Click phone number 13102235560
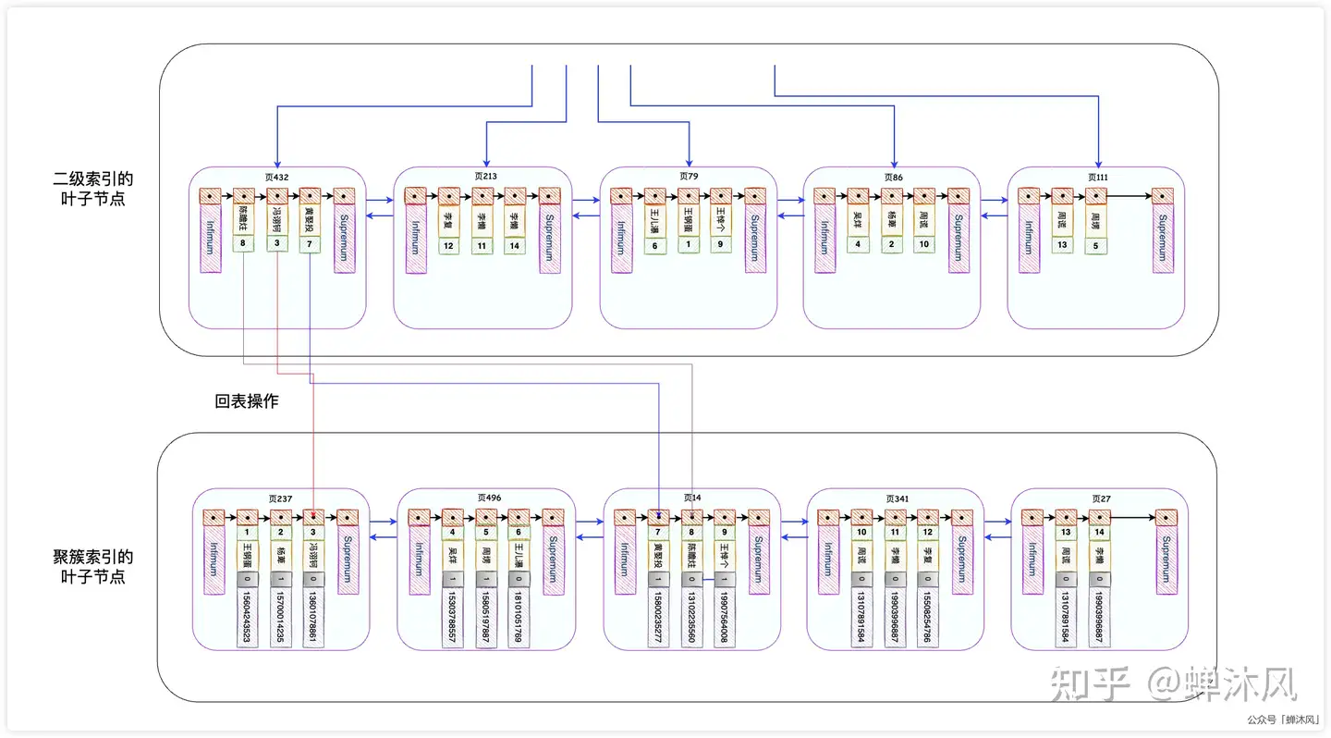The height and width of the screenshot is (738, 1331). [691, 617]
